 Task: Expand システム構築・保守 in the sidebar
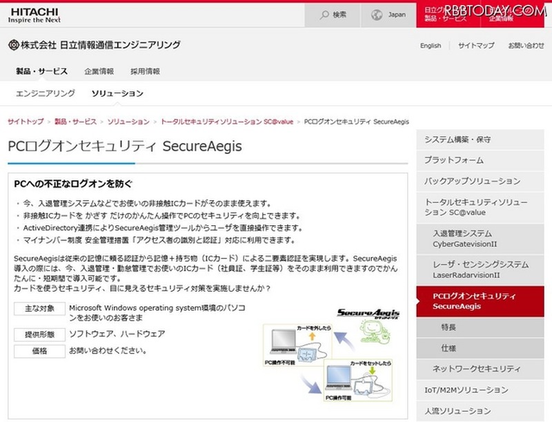457,140
